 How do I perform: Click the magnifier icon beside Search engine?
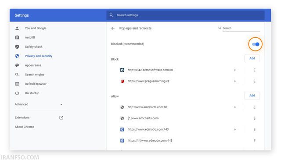click(x=17, y=75)
